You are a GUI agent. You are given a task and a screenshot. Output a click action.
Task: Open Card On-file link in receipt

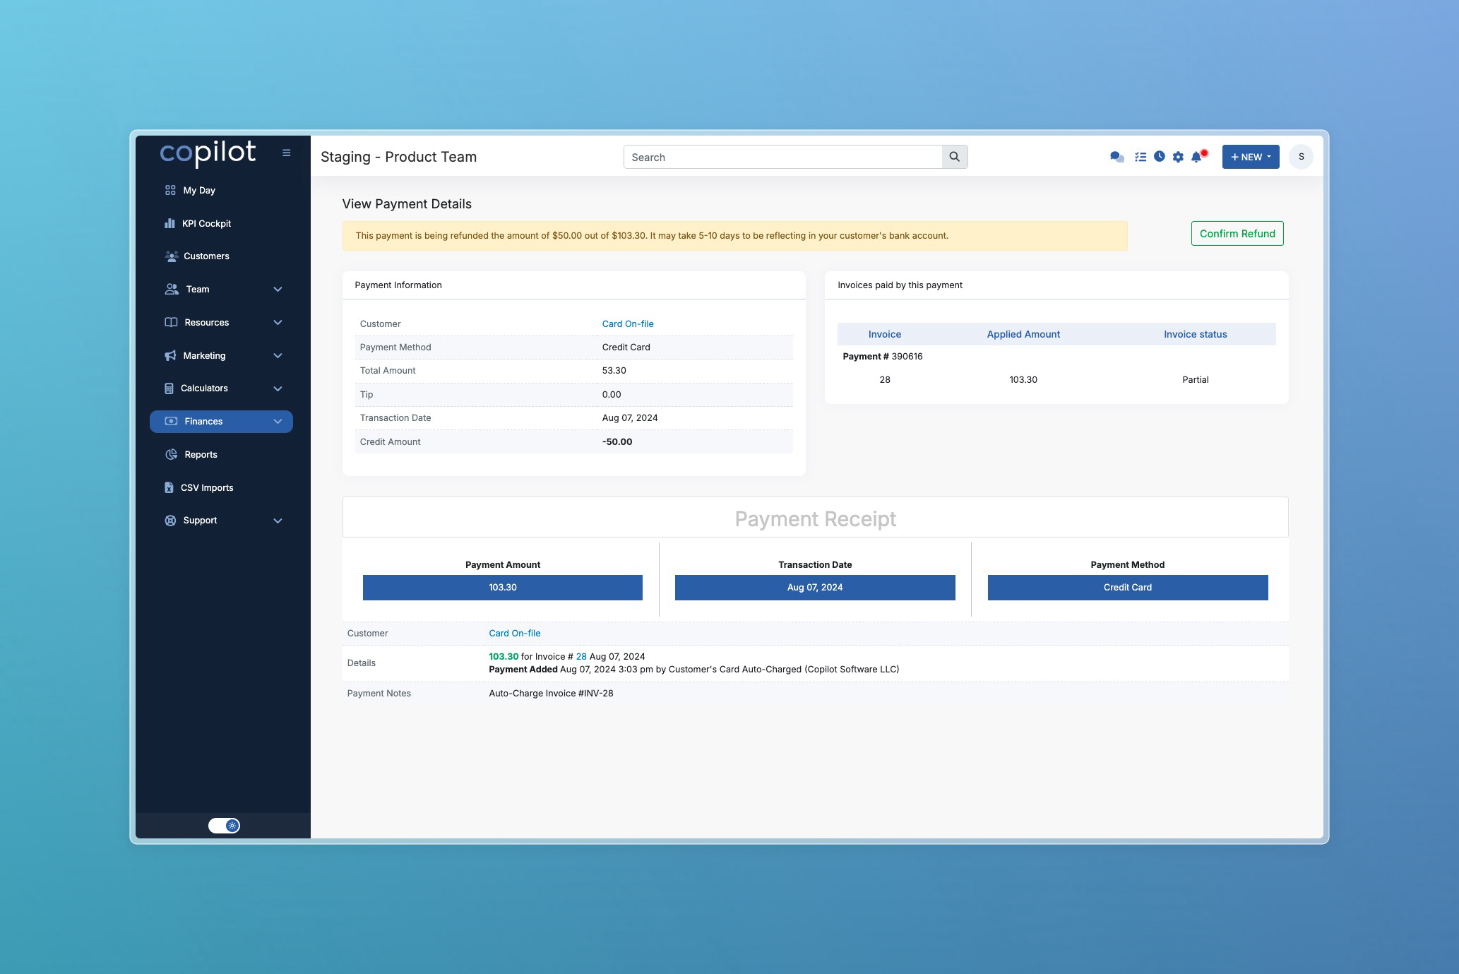click(515, 633)
